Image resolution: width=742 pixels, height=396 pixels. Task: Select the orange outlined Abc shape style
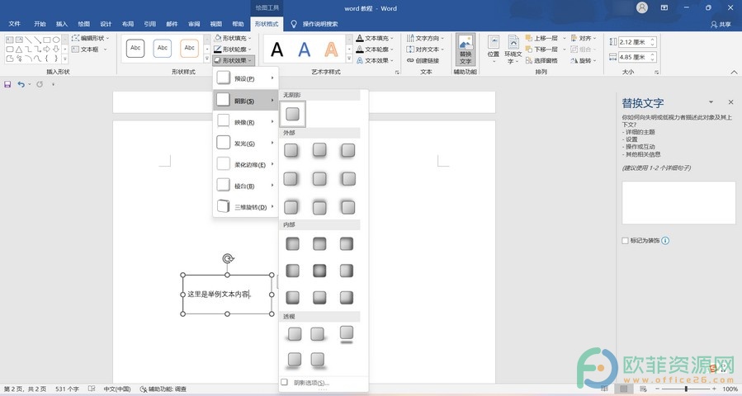[x=189, y=48]
